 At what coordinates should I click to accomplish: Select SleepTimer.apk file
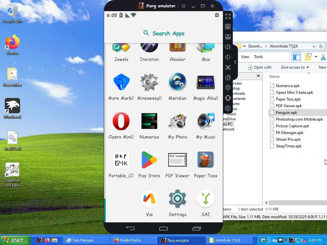[x=288, y=146]
